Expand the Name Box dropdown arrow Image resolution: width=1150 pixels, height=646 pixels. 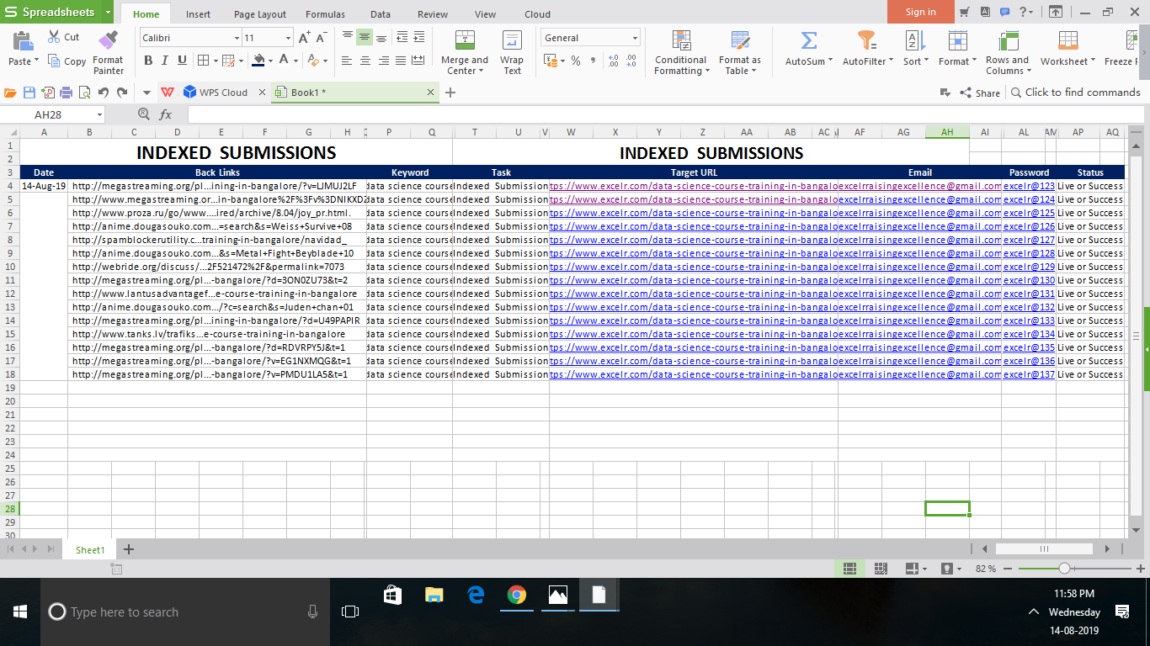coord(99,114)
